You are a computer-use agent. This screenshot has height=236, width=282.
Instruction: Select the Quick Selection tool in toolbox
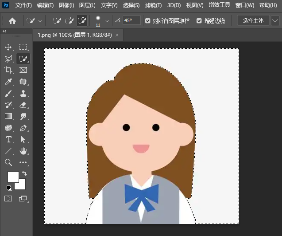23,59
